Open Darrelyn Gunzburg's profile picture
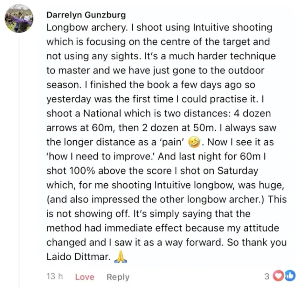The height and width of the screenshot is (293, 302). (19, 19)
